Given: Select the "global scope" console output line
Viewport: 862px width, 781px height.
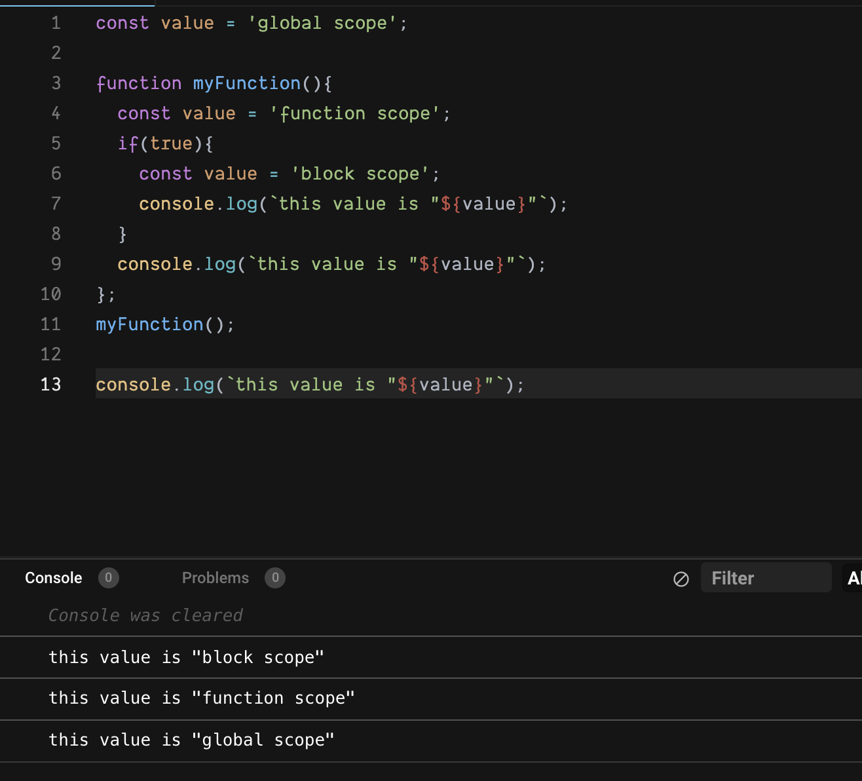Looking at the screenshot, I should (431, 740).
